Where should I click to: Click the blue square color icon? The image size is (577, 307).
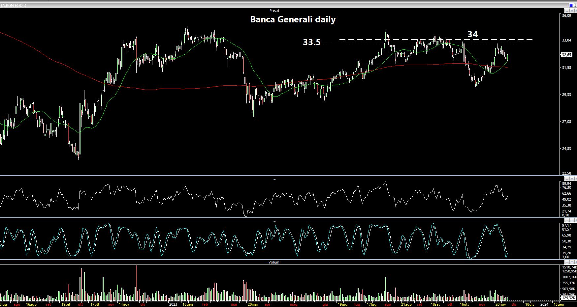click(x=571, y=5)
